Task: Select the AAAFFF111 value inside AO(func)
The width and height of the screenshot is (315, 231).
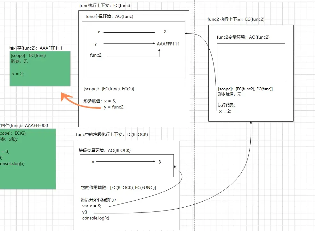Action: [x=168, y=44]
